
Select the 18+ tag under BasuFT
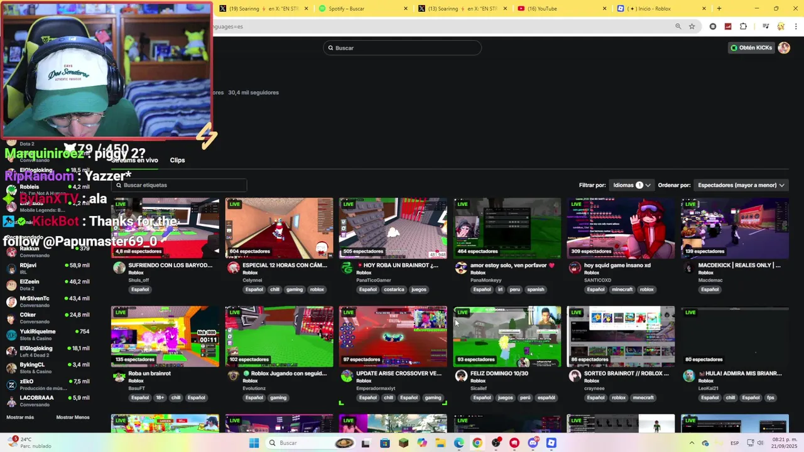click(160, 397)
